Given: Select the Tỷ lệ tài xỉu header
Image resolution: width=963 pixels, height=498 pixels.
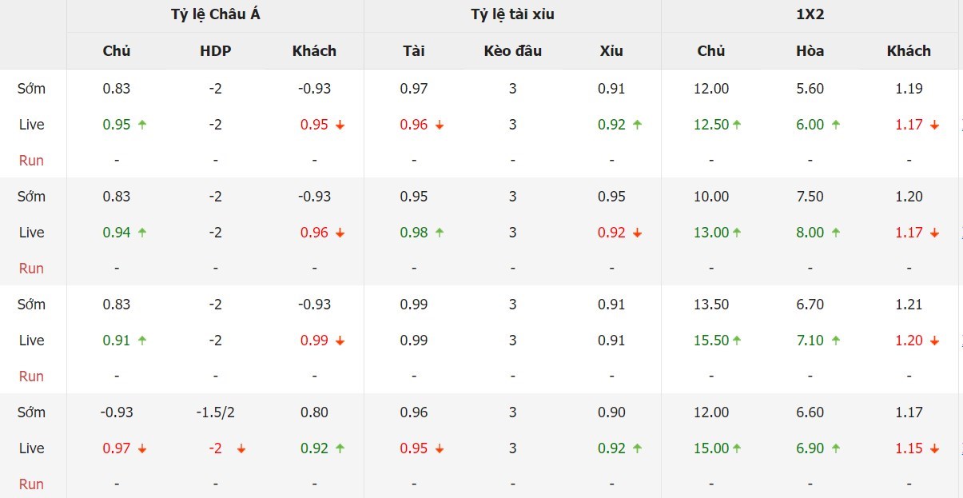Looking at the screenshot, I should (512, 15).
